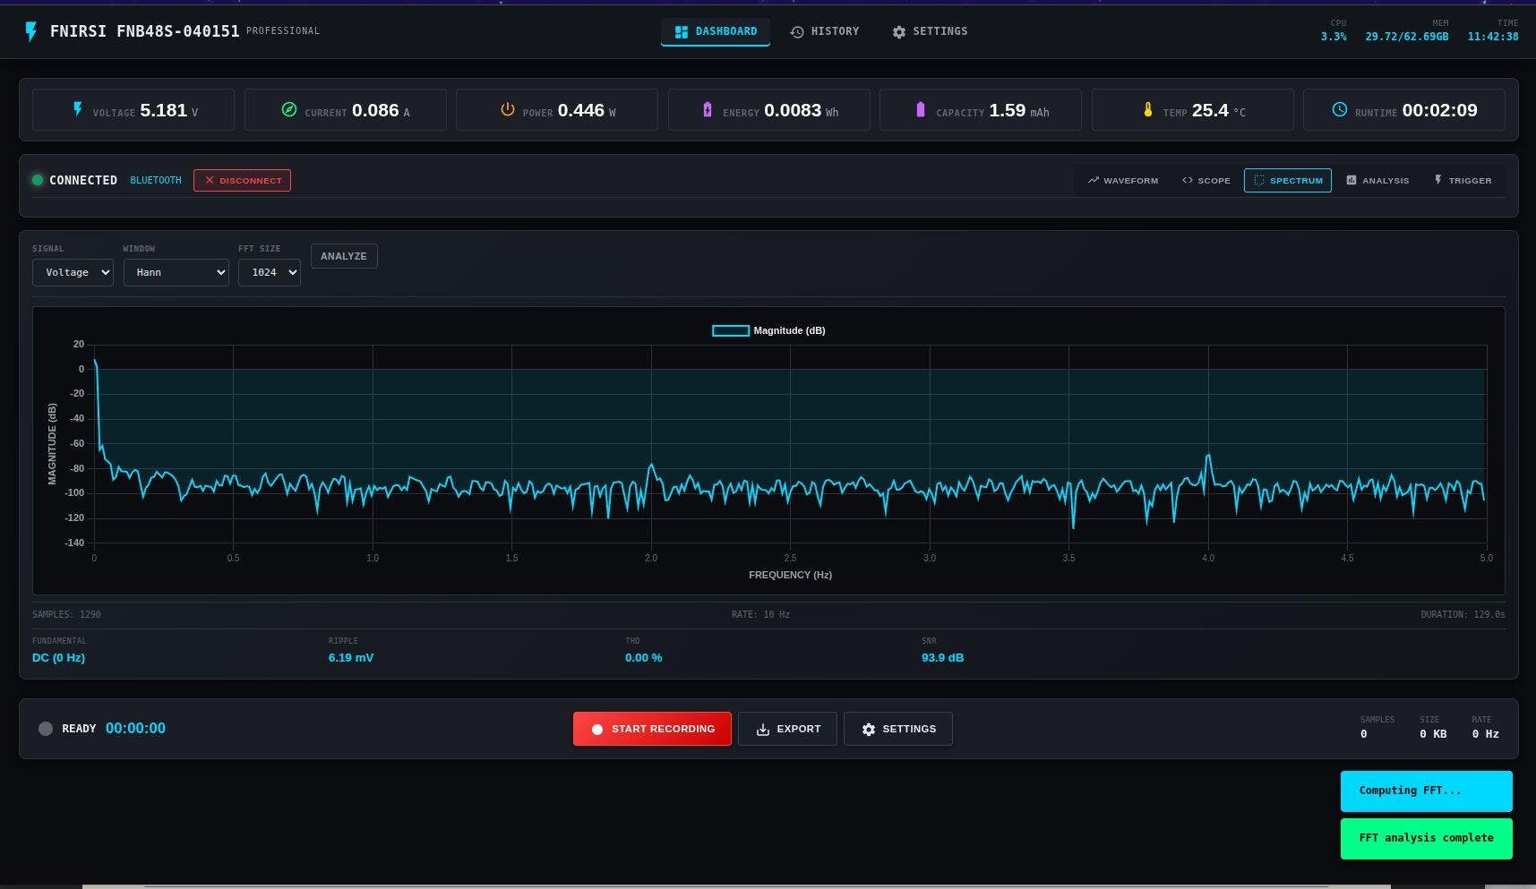The height and width of the screenshot is (889, 1536).
Task: Switch to Waveform view mode
Action: click(1123, 181)
